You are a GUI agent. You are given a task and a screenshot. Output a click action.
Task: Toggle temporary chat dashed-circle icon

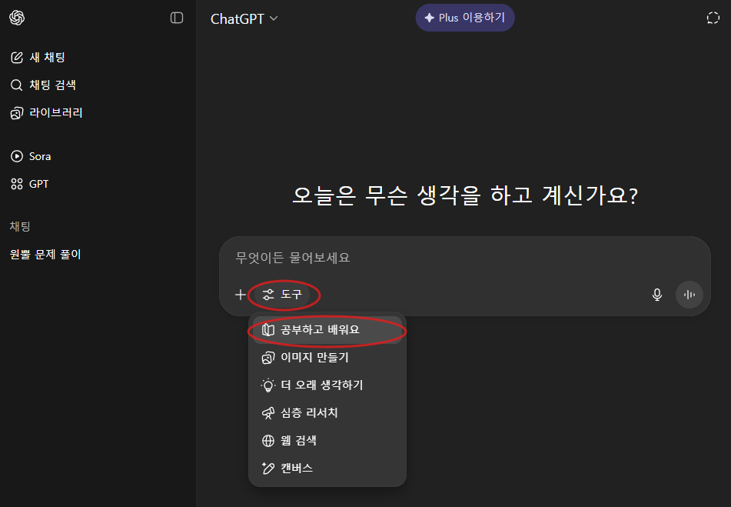713,18
